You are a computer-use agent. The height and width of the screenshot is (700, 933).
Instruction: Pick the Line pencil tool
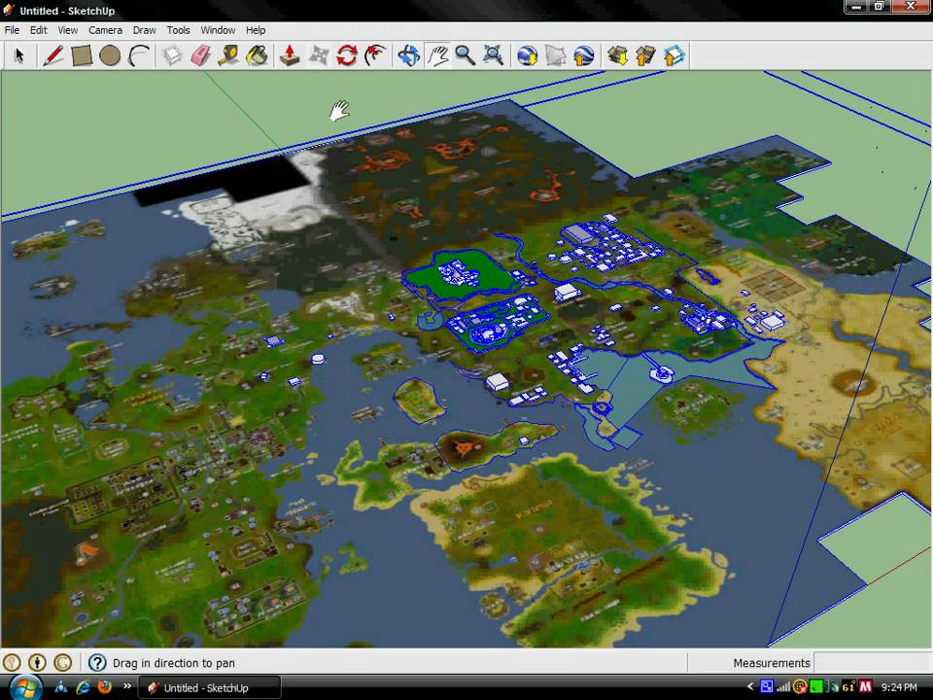click(x=52, y=56)
